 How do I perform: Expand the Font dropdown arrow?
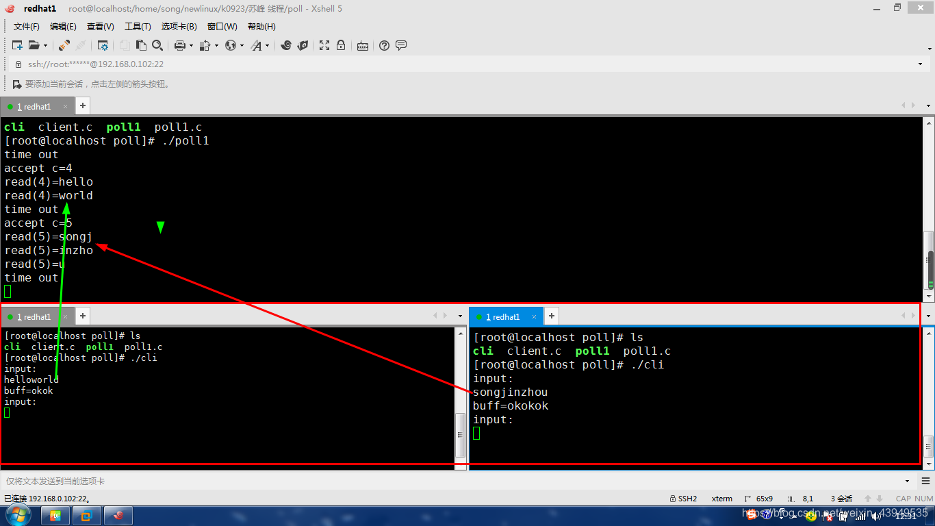pos(267,46)
